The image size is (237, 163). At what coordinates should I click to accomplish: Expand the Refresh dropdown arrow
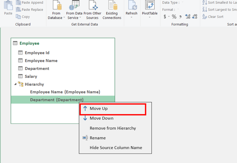tap(131, 17)
